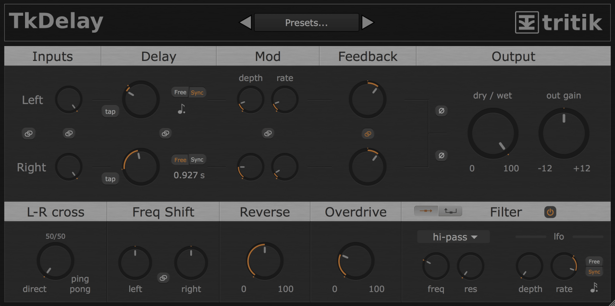Click the -12 out gain label
Viewport: 615px width, 306px height.
545,168
